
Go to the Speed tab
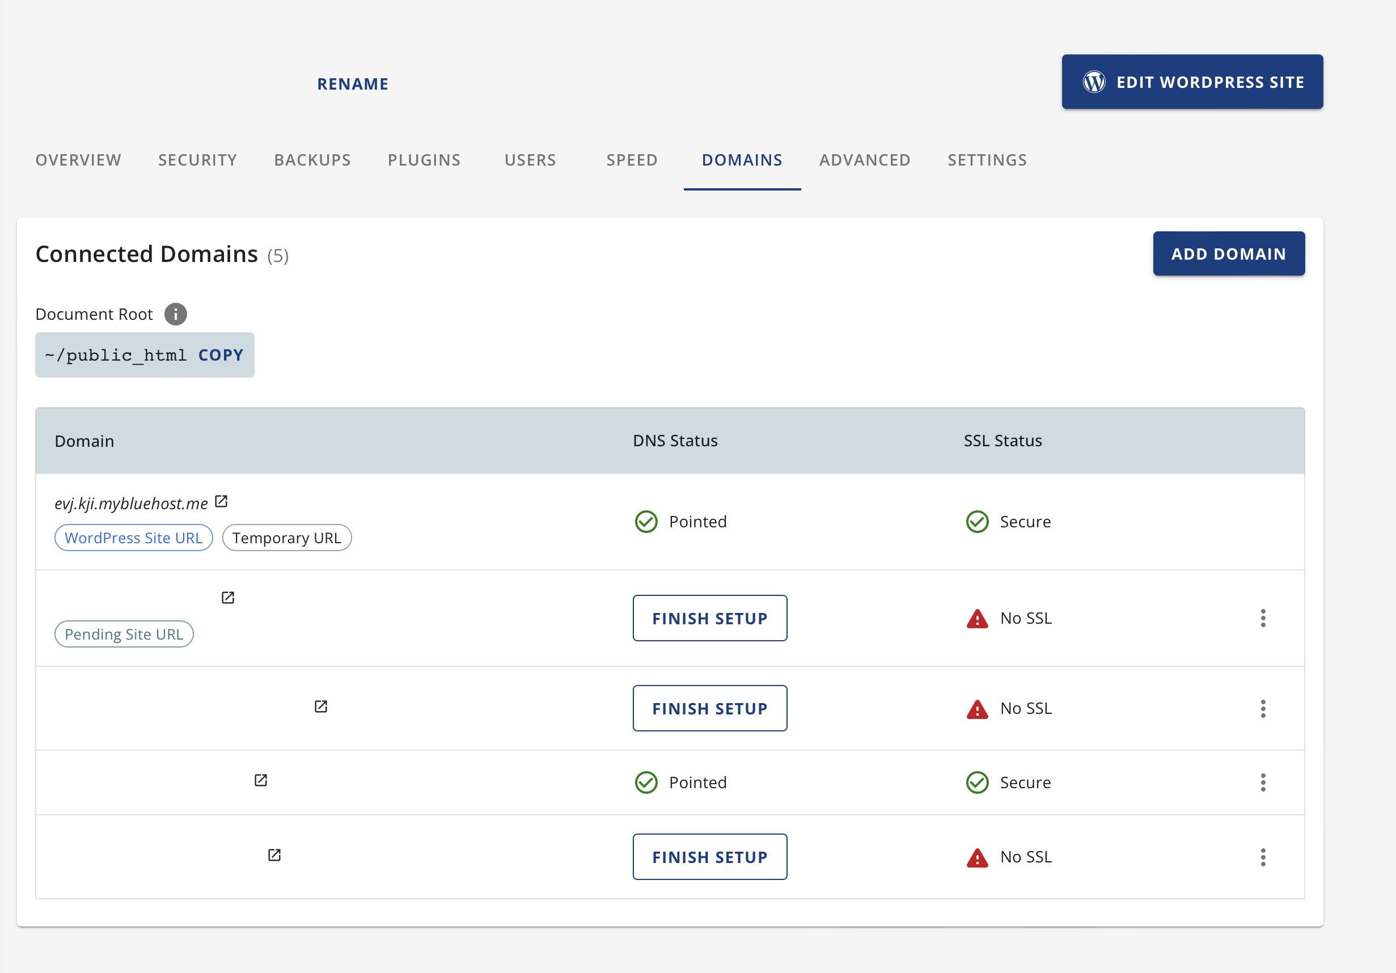click(x=632, y=160)
